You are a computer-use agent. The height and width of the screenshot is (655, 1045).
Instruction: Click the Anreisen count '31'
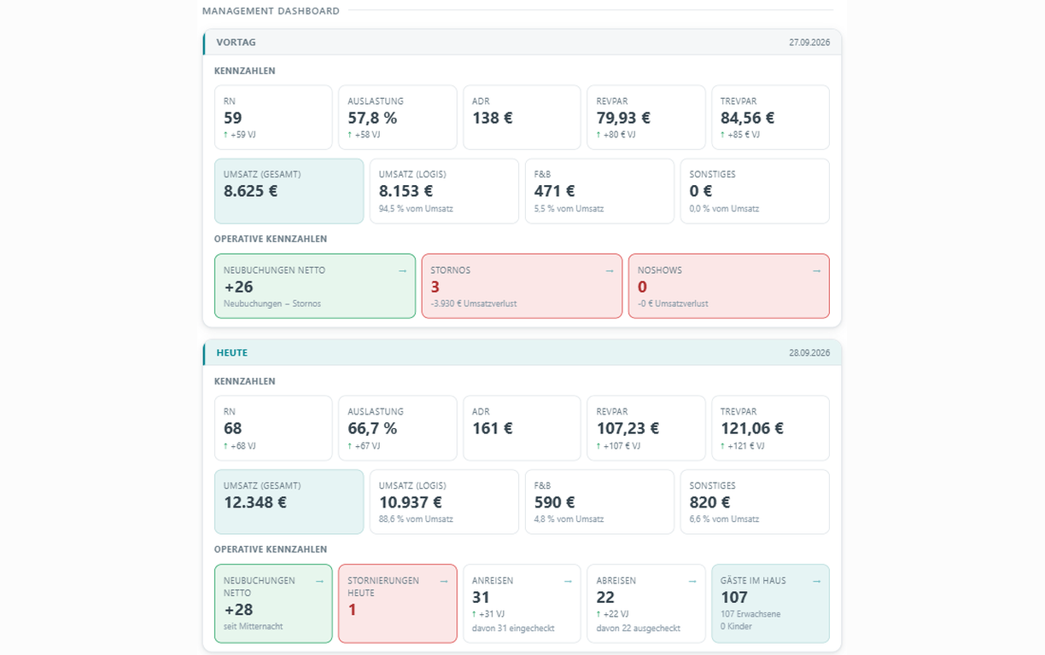pyautogui.click(x=481, y=598)
